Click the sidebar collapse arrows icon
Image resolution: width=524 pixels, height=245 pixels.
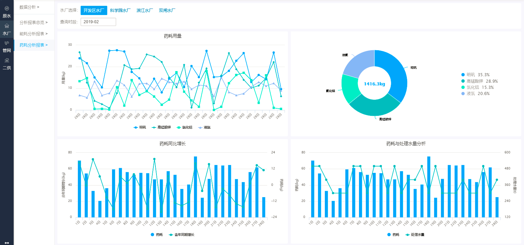point(6,242)
